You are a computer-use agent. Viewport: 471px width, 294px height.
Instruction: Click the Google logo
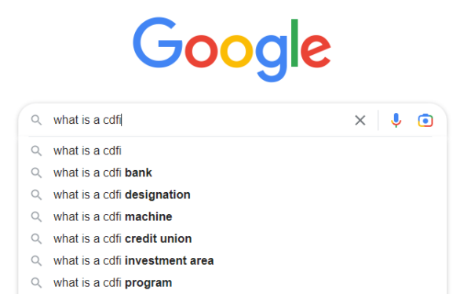click(x=232, y=49)
